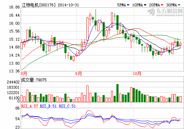Click the RSI_A:57 indicator label

[29, 106]
